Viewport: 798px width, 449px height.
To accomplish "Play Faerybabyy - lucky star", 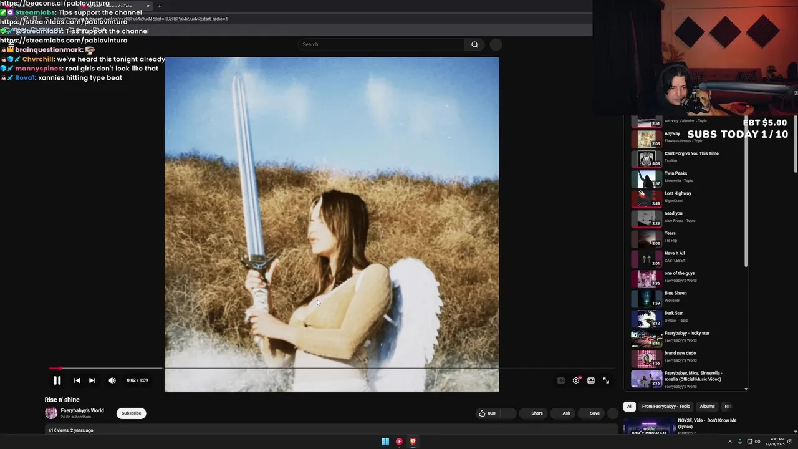I will pos(686,338).
